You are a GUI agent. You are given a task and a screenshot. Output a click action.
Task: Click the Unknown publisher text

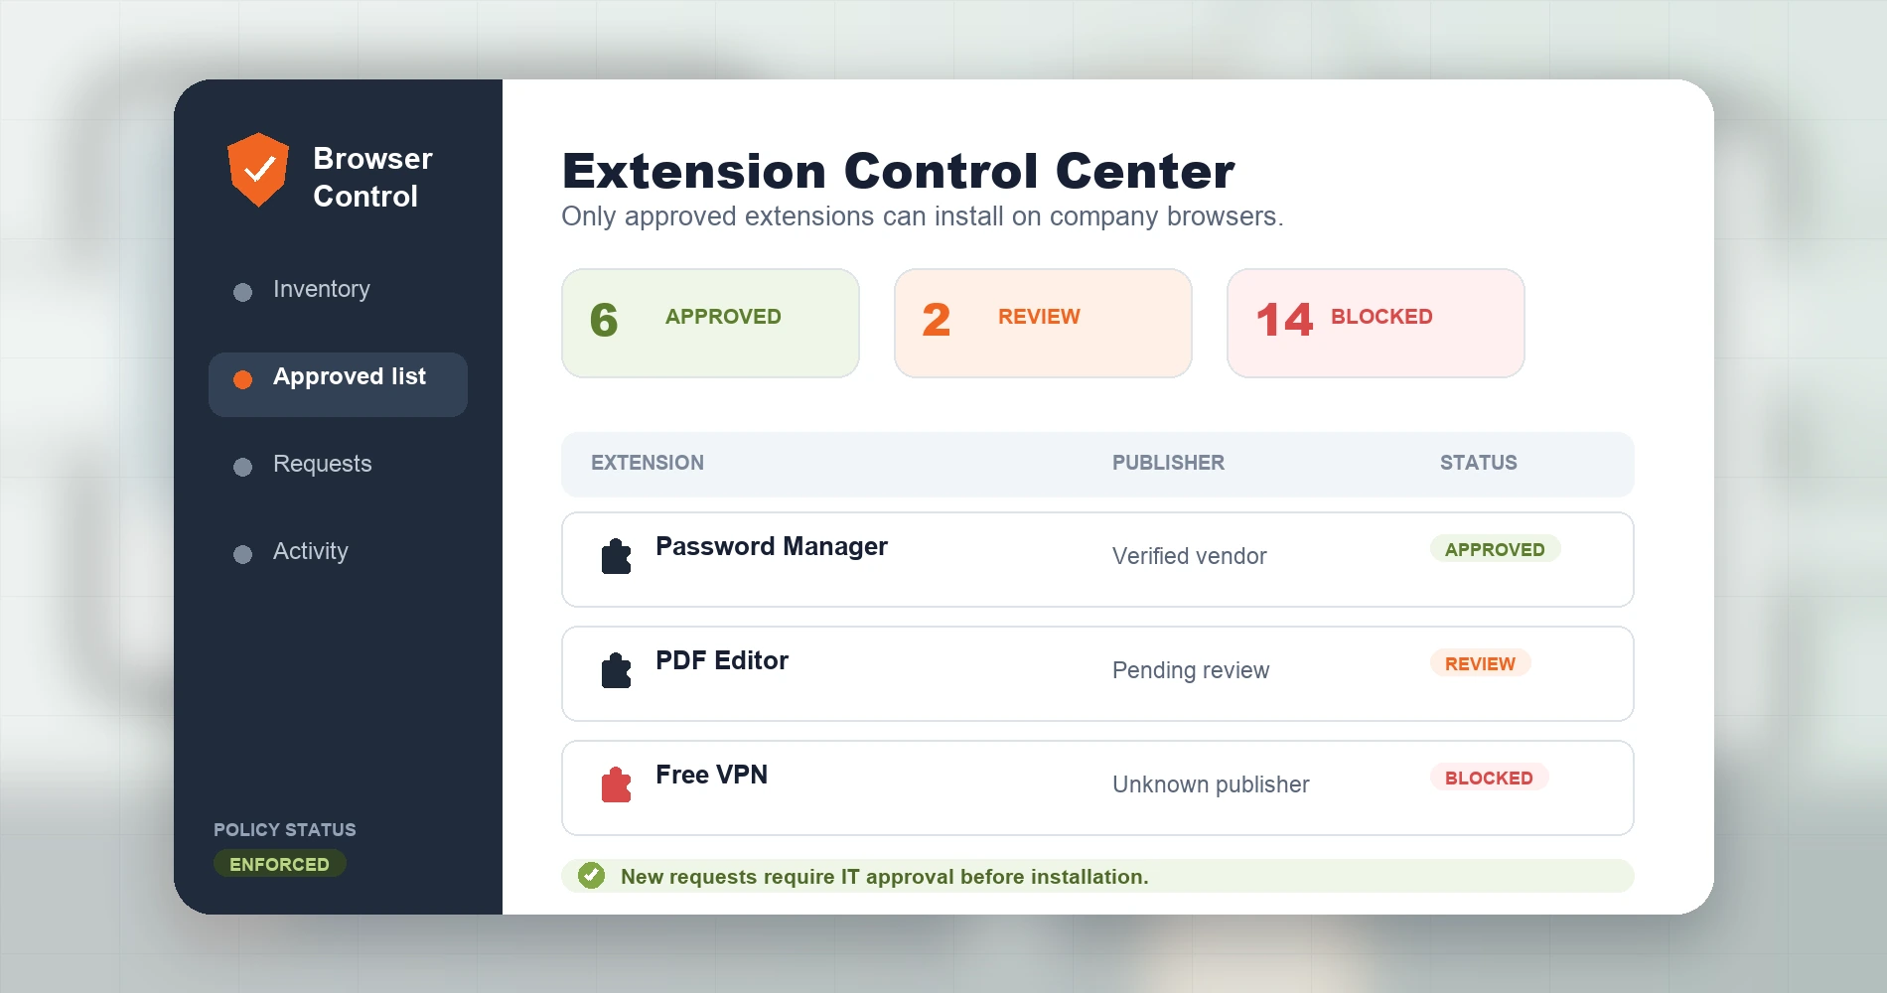[1211, 784]
